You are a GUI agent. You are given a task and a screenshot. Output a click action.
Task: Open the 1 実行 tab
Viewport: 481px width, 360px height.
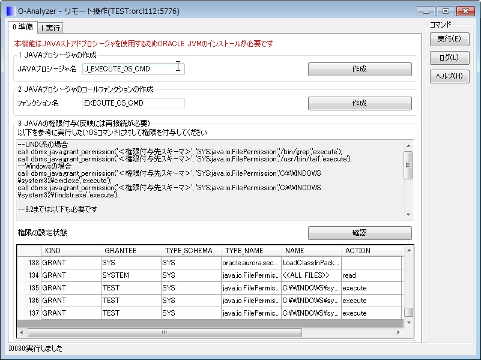(50, 28)
